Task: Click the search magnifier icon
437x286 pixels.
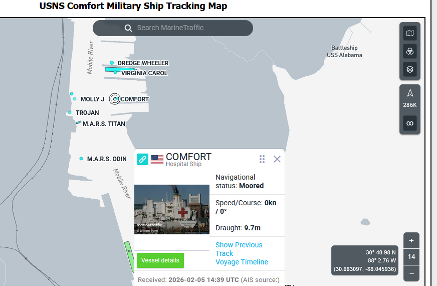Action: (x=128, y=28)
